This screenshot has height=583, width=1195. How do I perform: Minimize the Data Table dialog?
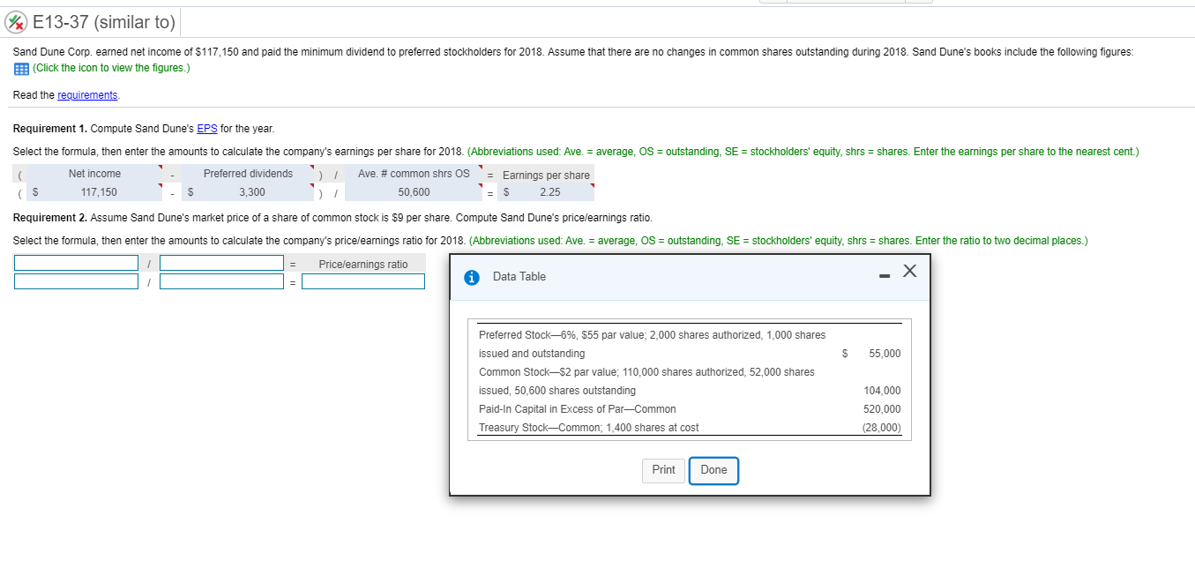[883, 275]
